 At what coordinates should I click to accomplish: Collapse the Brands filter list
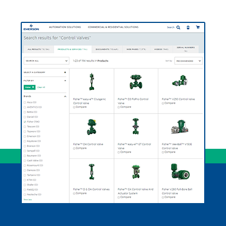pyautogui.click(x=65, y=96)
